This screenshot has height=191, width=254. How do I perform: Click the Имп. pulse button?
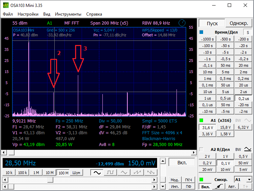point(175,187)
